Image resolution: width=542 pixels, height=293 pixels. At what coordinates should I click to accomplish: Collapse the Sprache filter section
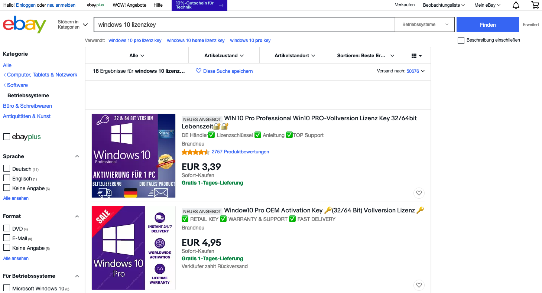tap(77, 156)
